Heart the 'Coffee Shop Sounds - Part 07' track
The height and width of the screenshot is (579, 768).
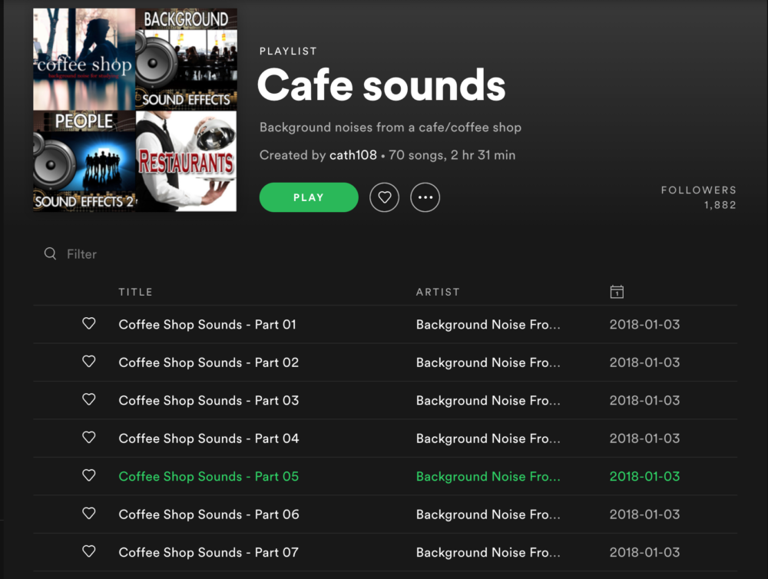[88, 552]
